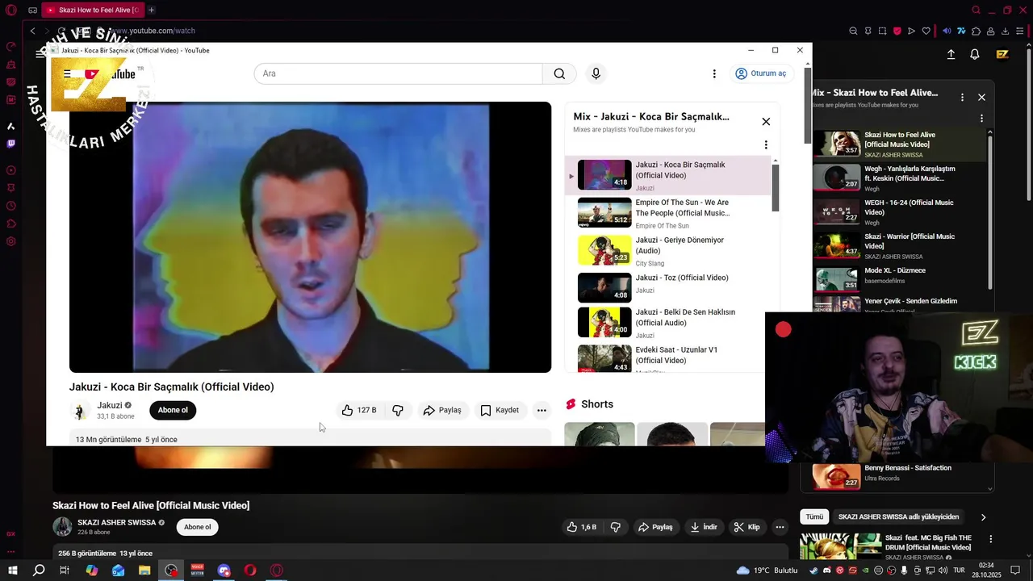Open Jakuzi mix playlist options menu
This screenshot has height=581, width=1033.
pos(766,145)
